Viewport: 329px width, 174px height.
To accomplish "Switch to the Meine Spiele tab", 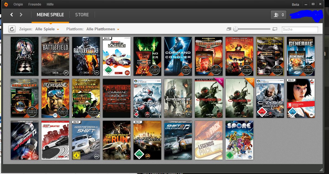I will [x=50, y=15].
